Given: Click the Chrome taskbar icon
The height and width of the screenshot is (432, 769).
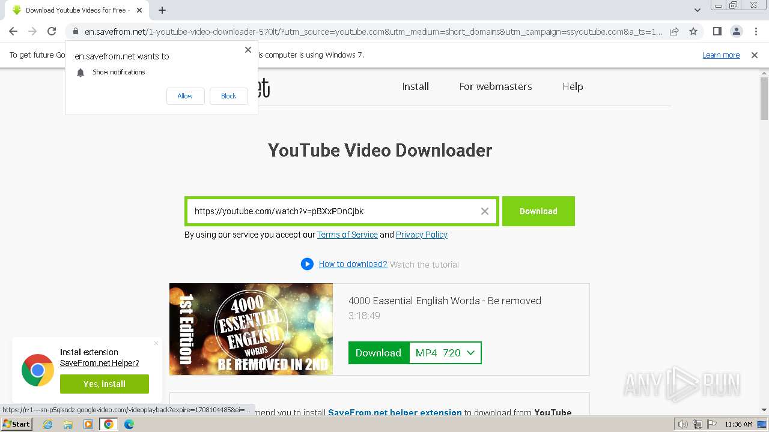Looking at the screenshot, I should point(109,424).
